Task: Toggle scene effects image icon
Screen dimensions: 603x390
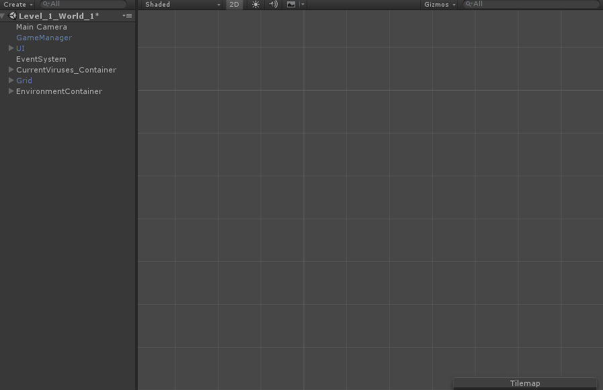Action: point(291,5)
